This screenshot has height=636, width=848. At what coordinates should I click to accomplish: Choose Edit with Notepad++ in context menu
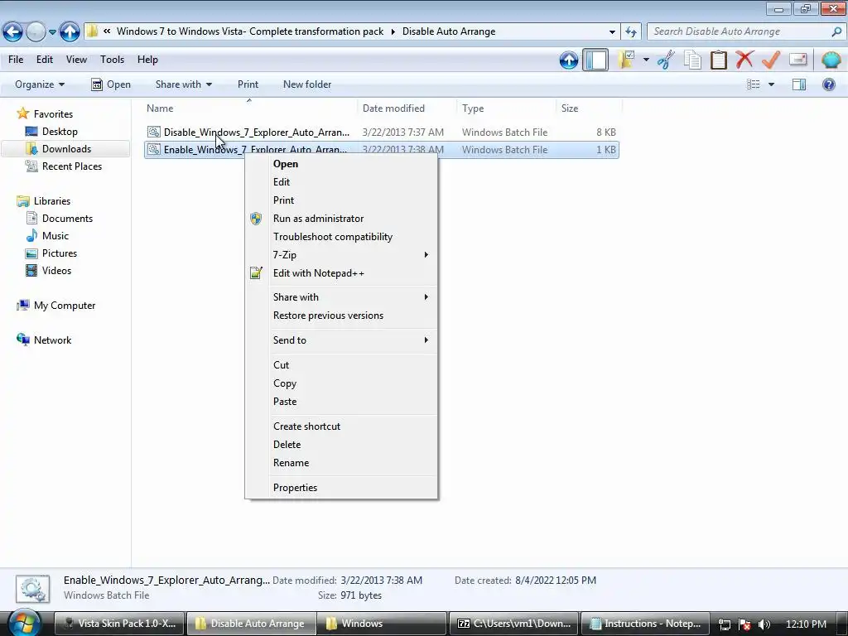pyautogui.click(x=341, y=273)
